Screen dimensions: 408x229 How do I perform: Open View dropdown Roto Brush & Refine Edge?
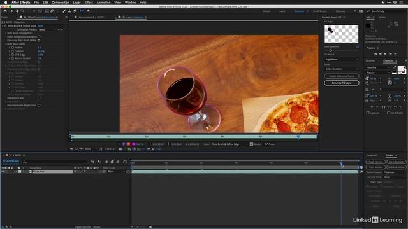click(x=229, y=144)
